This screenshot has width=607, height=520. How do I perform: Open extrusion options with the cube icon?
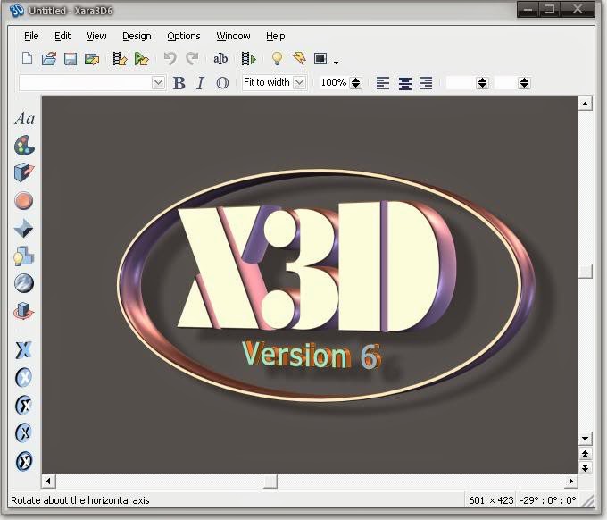tap(24, 172)
